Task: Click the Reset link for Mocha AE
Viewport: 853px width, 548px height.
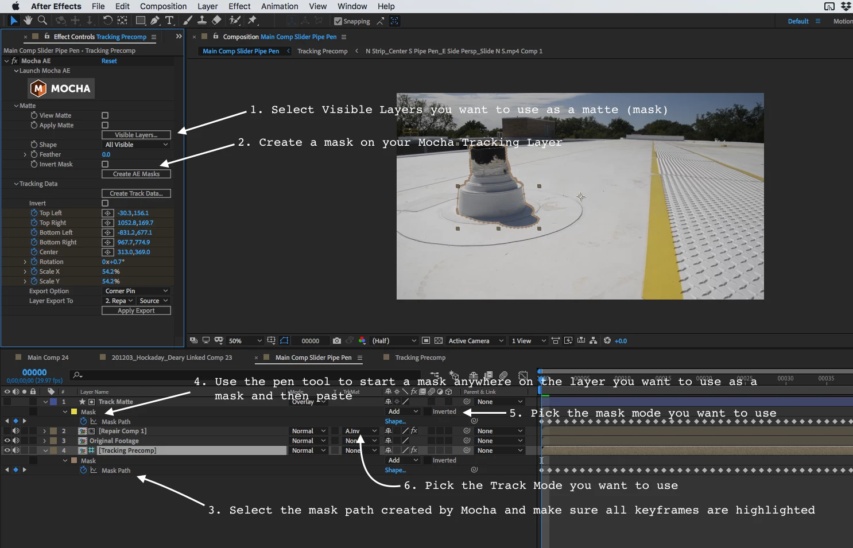Action: pyautogui.click(x=109, y=61)
